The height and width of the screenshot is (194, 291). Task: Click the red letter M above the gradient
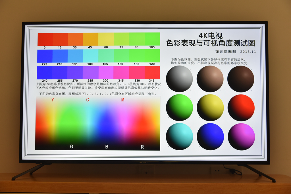pyautogui.click(x=123, y=100)
